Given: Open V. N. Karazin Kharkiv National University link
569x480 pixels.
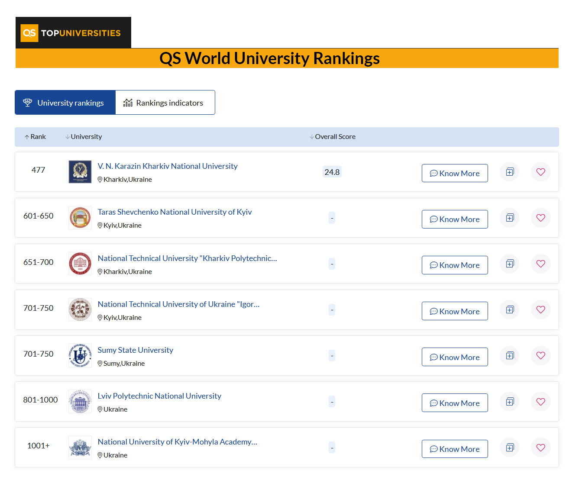Looking at the screenshot, I should point(168,166).
